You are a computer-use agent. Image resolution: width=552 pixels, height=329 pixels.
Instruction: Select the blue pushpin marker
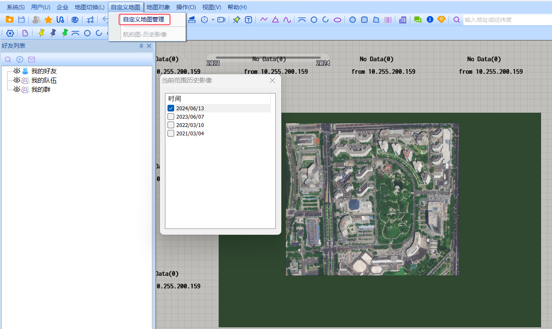tap(53, 33)
